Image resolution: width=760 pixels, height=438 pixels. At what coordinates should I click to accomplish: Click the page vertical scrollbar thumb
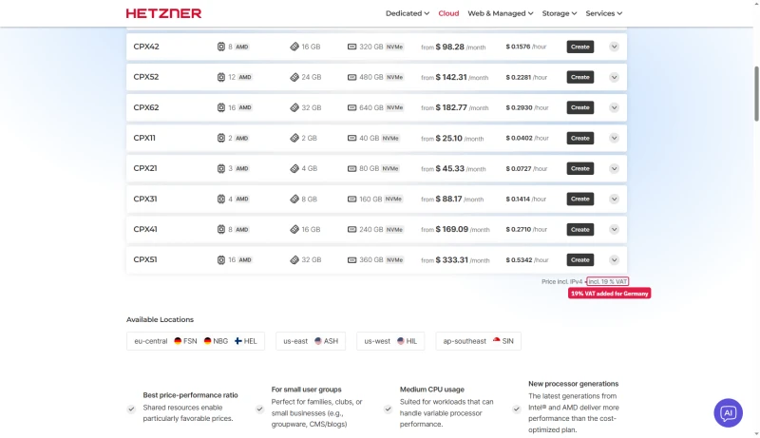click(x=756, y=93)
